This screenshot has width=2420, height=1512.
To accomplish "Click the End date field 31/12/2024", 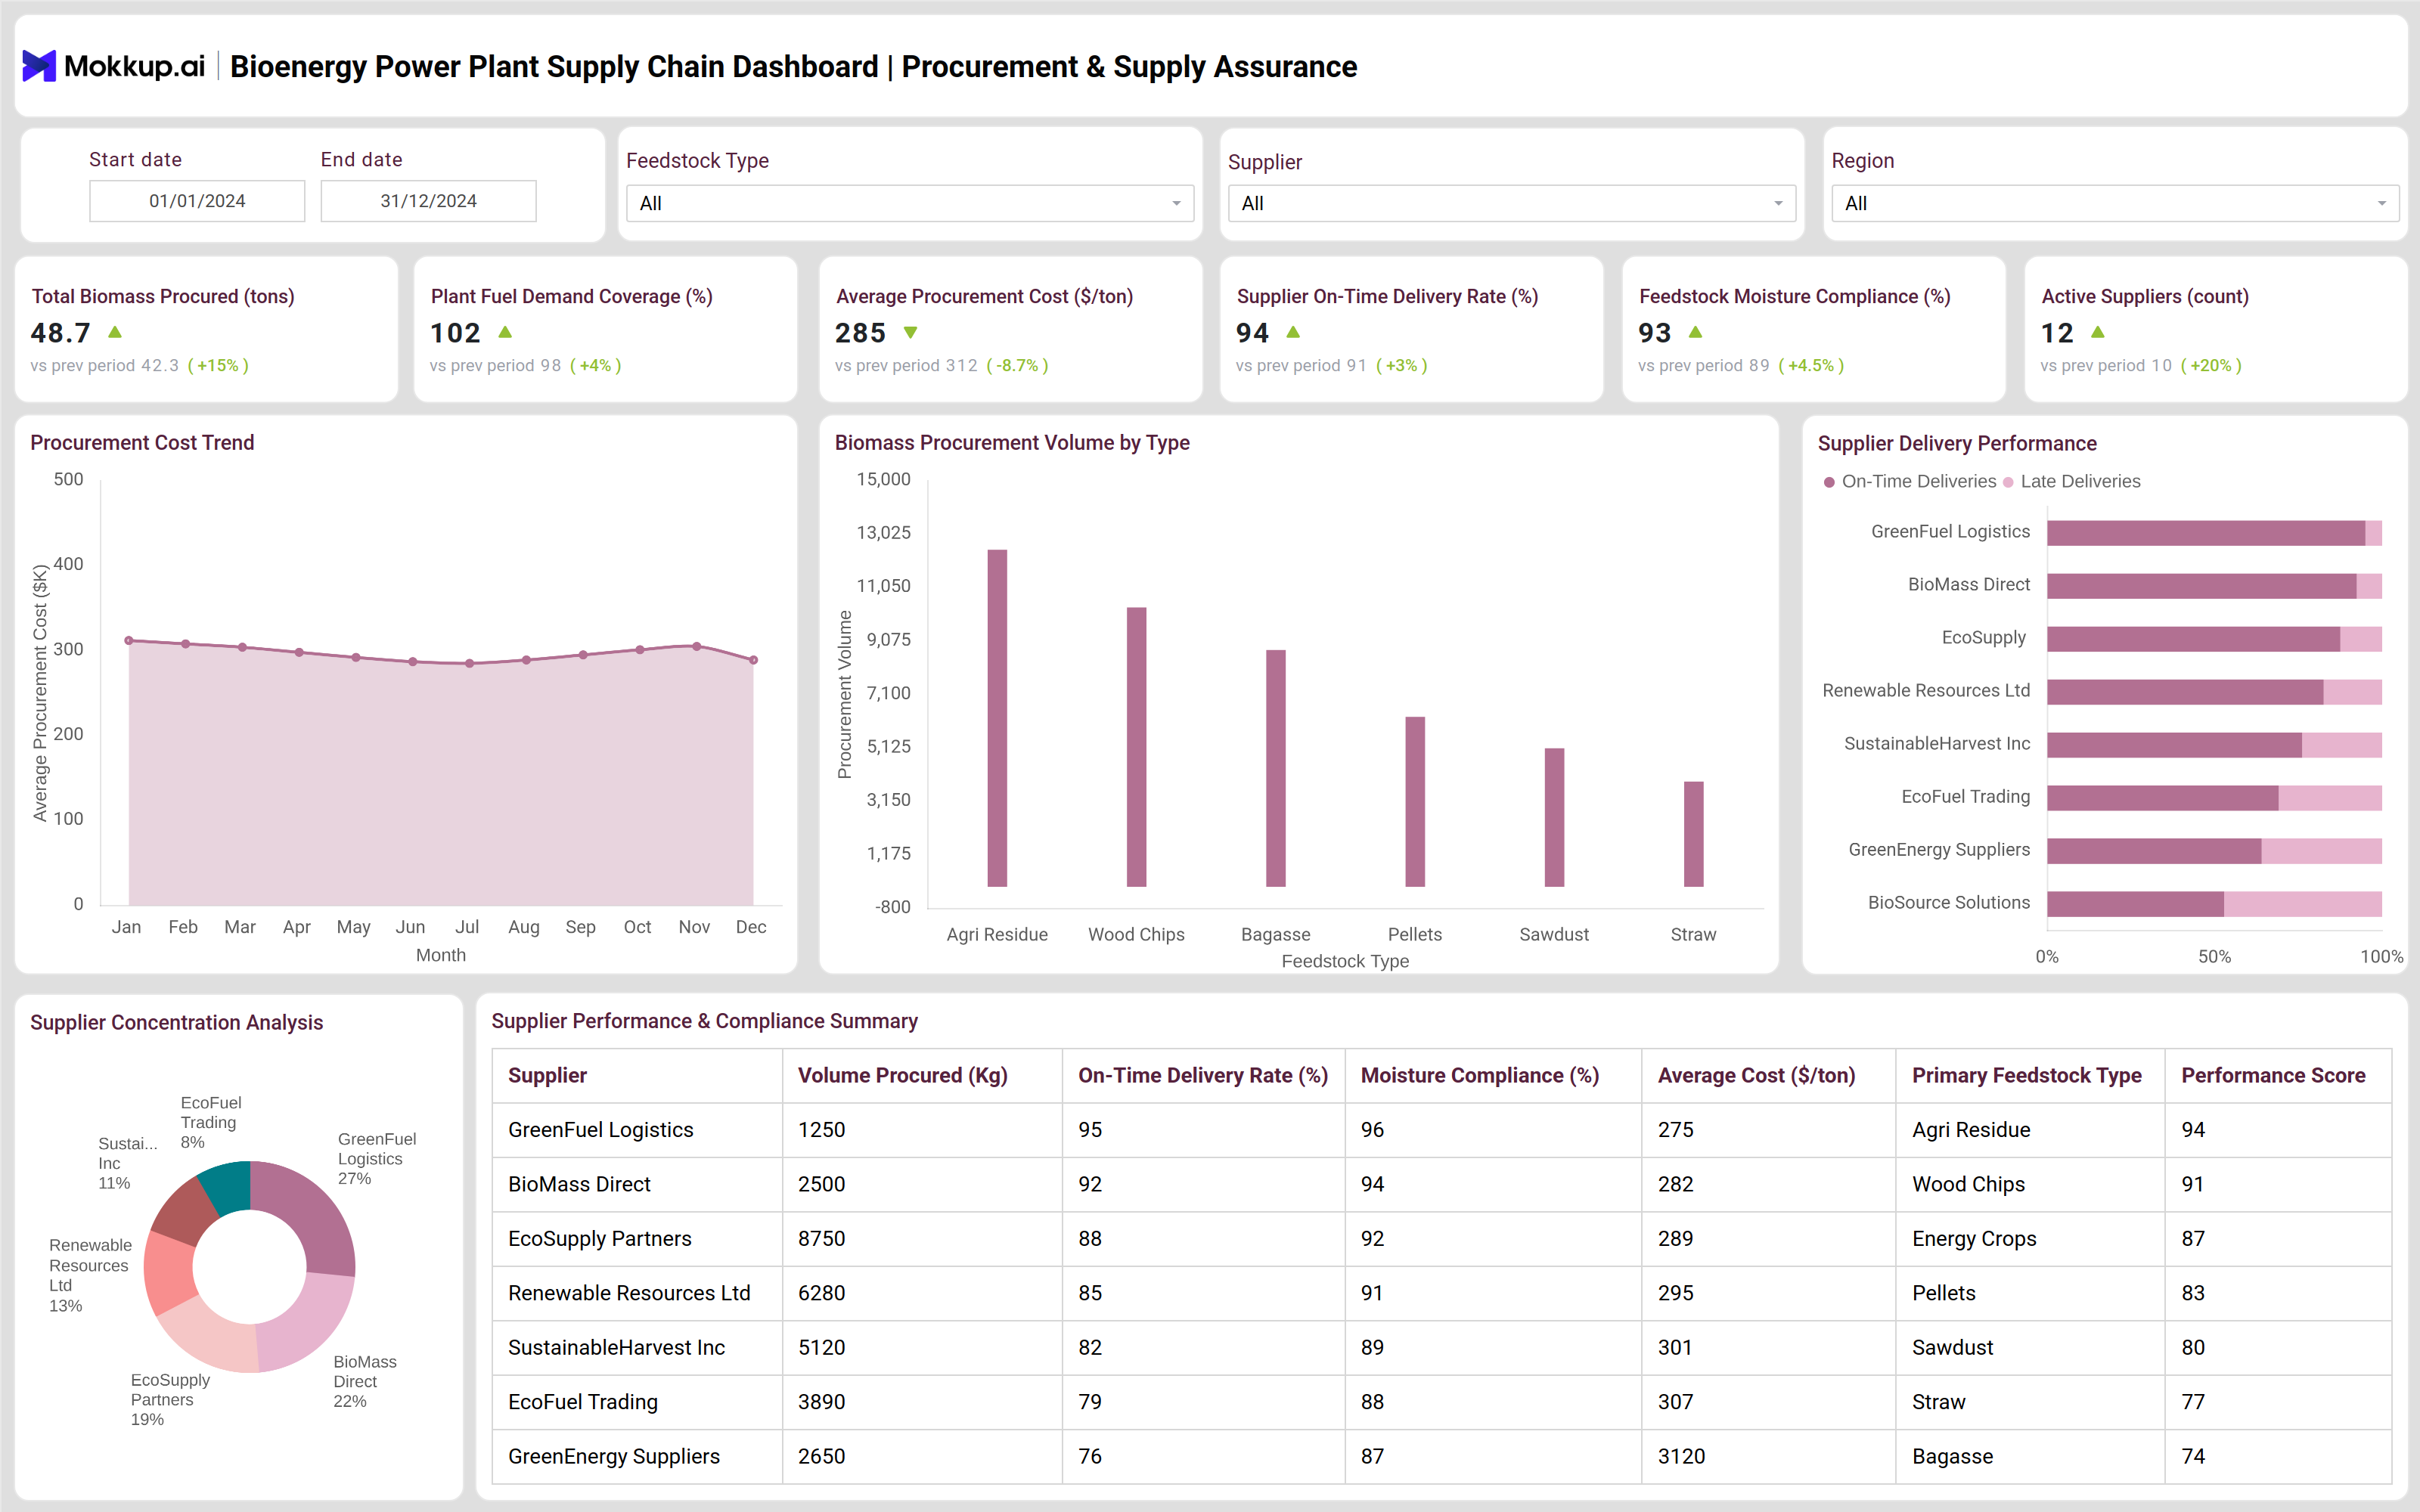I will pos(428,201).
